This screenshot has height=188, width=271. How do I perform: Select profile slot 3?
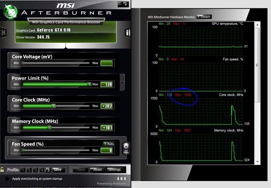(36, 170)
